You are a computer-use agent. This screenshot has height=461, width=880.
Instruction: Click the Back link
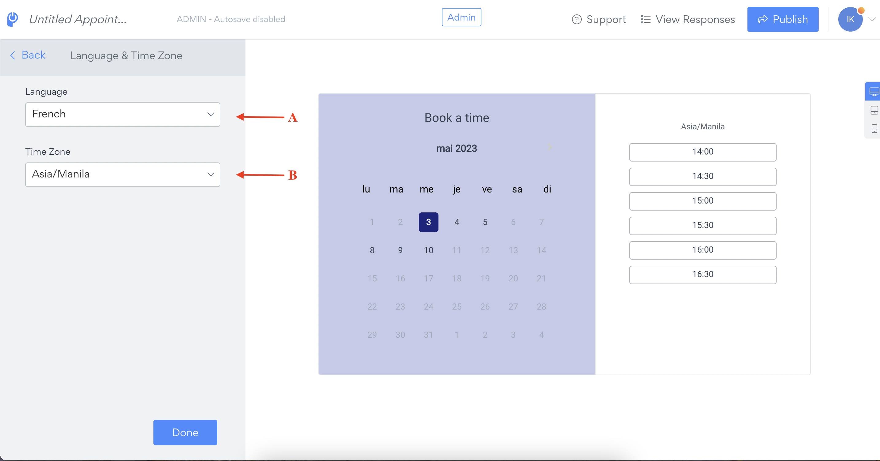tap(28, 55)
